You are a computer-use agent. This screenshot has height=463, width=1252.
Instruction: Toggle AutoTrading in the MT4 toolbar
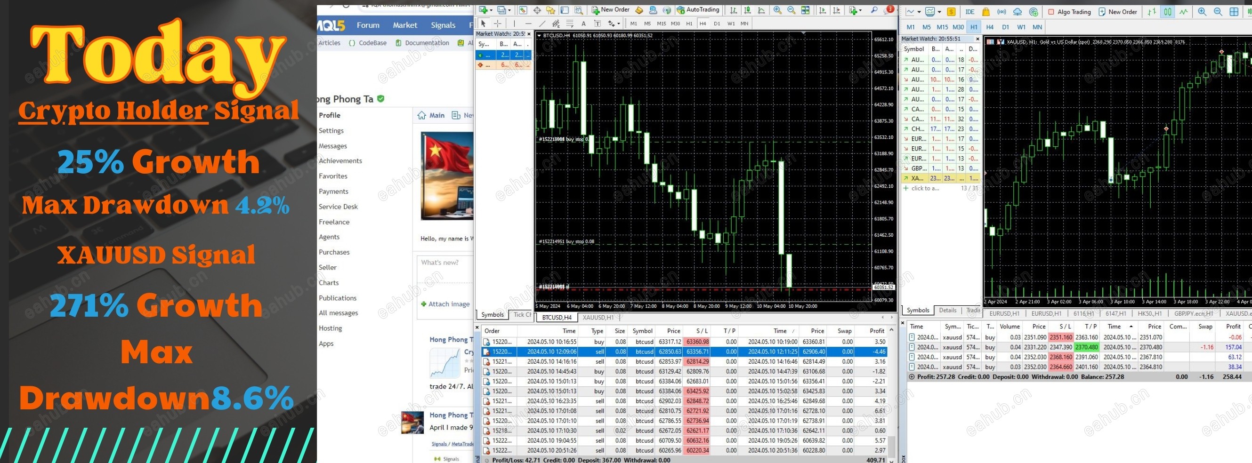698,10
